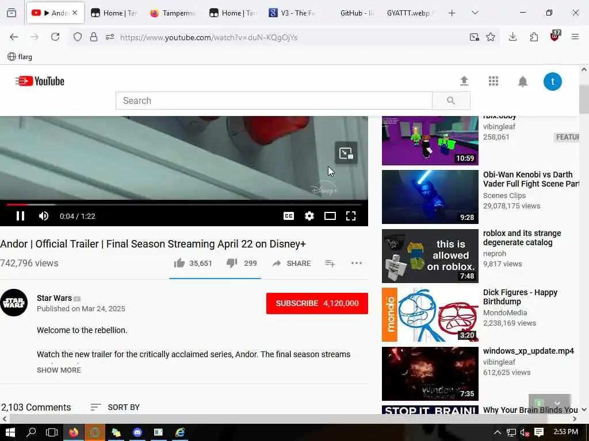Switch to theater mode view
Viewport: 589px width, 441px height.
330,216
